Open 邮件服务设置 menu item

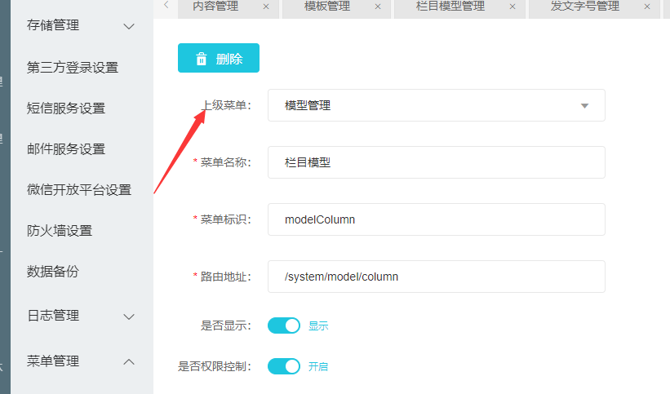point(66,149)
